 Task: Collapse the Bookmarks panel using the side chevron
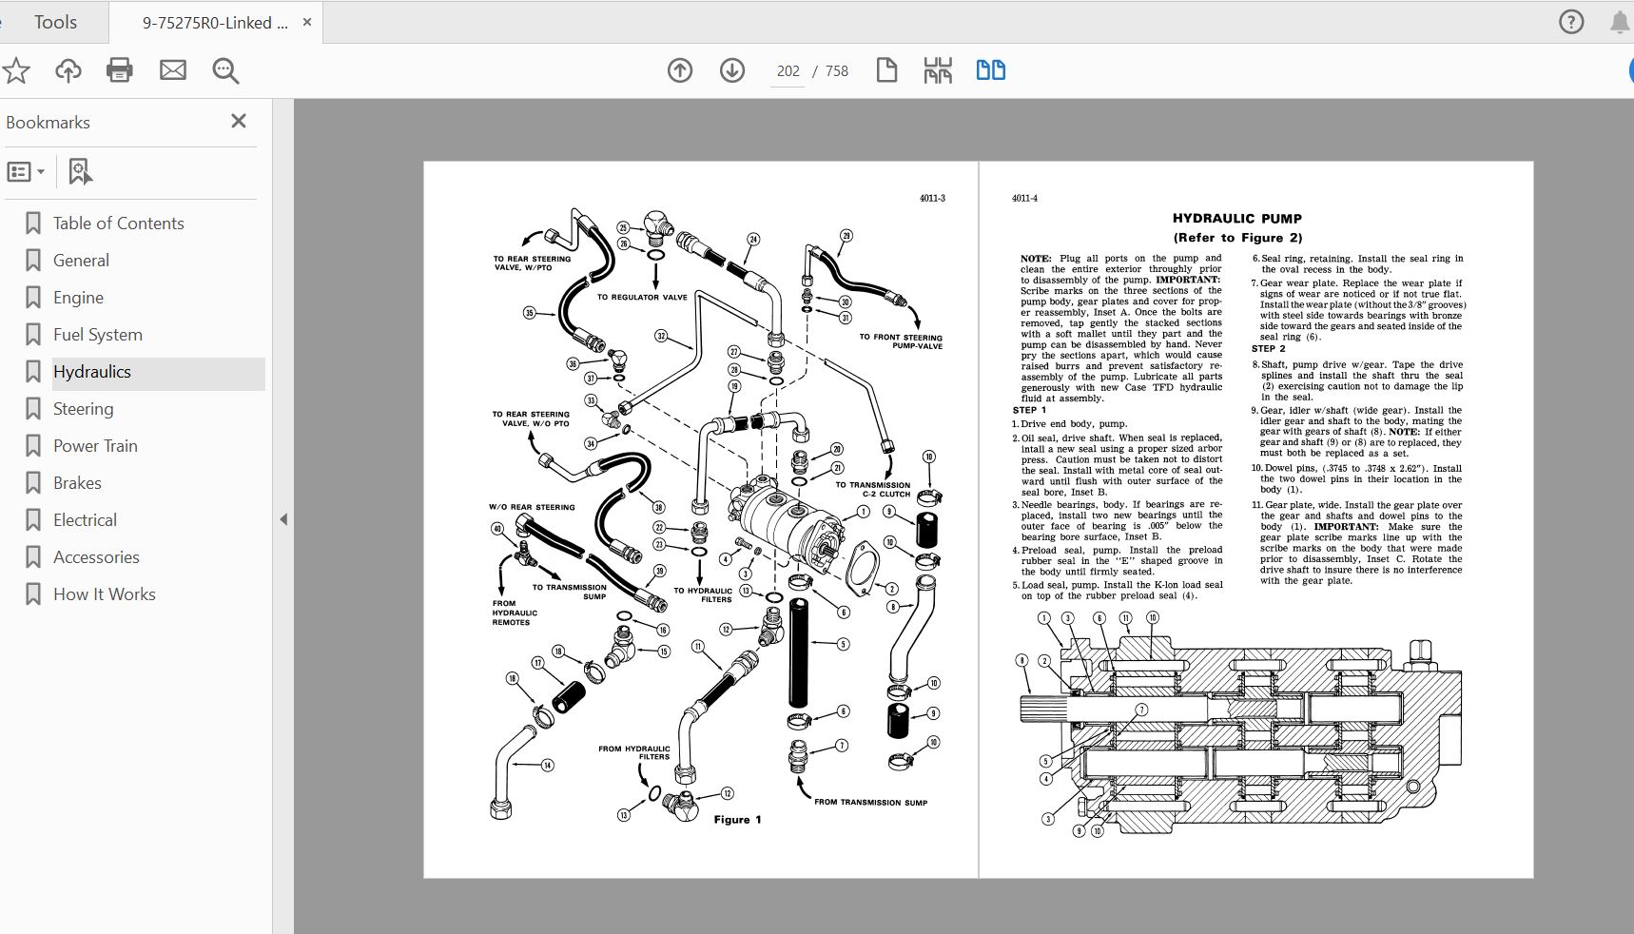click(x=282, y=519)
